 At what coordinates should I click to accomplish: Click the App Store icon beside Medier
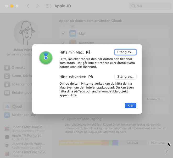[7, 115]
